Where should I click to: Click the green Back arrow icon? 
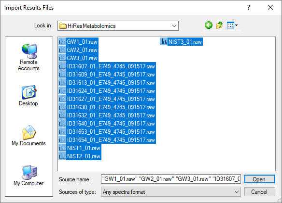(x=209, y=25)
